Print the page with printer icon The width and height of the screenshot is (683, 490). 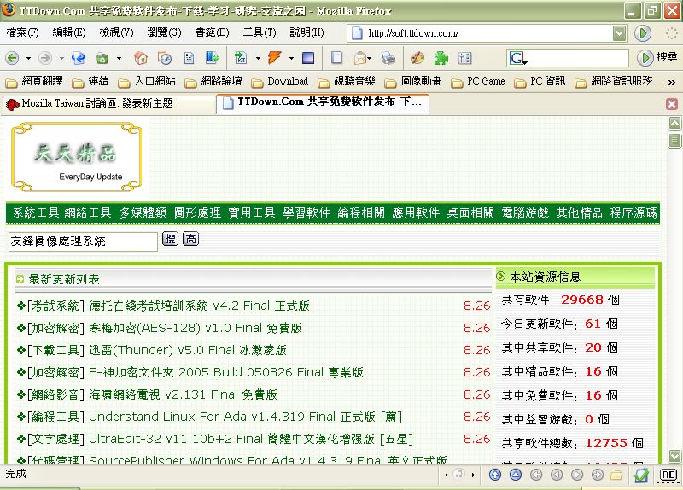(x=388, y=58)
